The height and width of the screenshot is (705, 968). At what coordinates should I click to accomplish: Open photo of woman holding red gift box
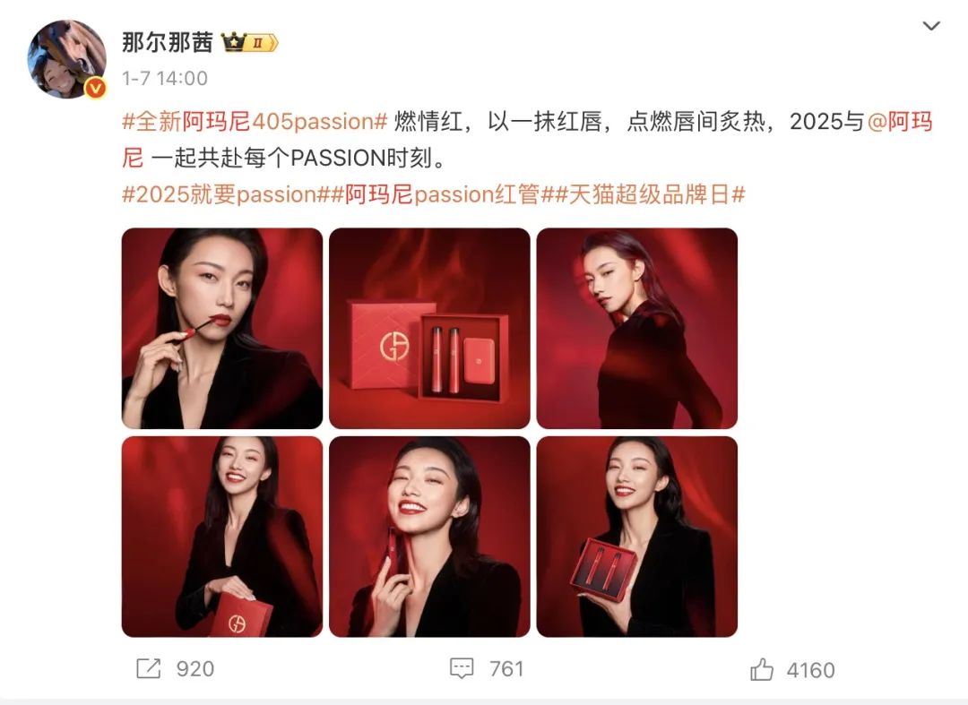(x=222, y=537)
